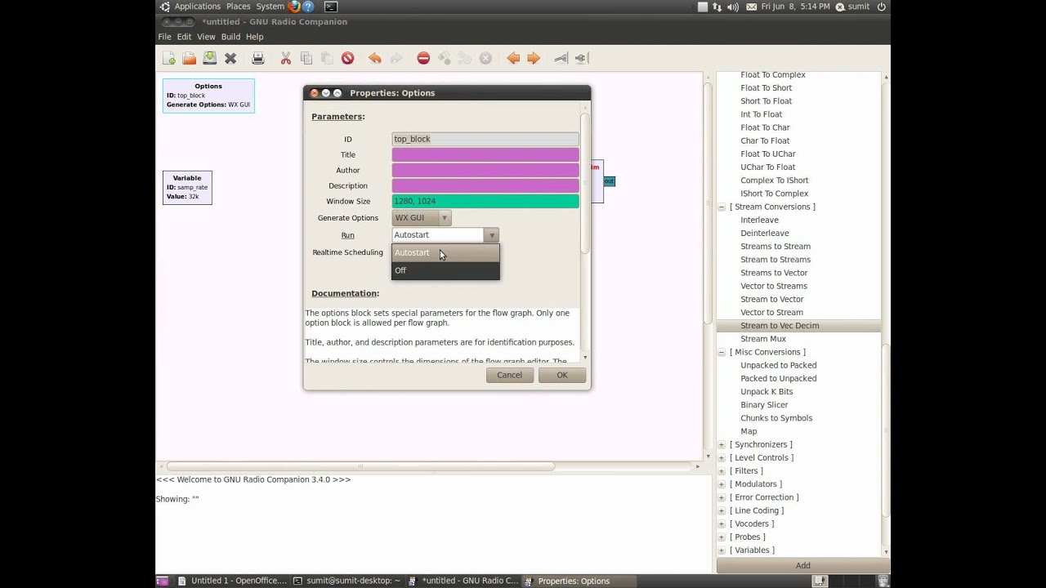Screen dimensions: 1046x588
Task: Click the red errors indicator toolbar icon
Action: pyautogui.click(x=423, y=58)
